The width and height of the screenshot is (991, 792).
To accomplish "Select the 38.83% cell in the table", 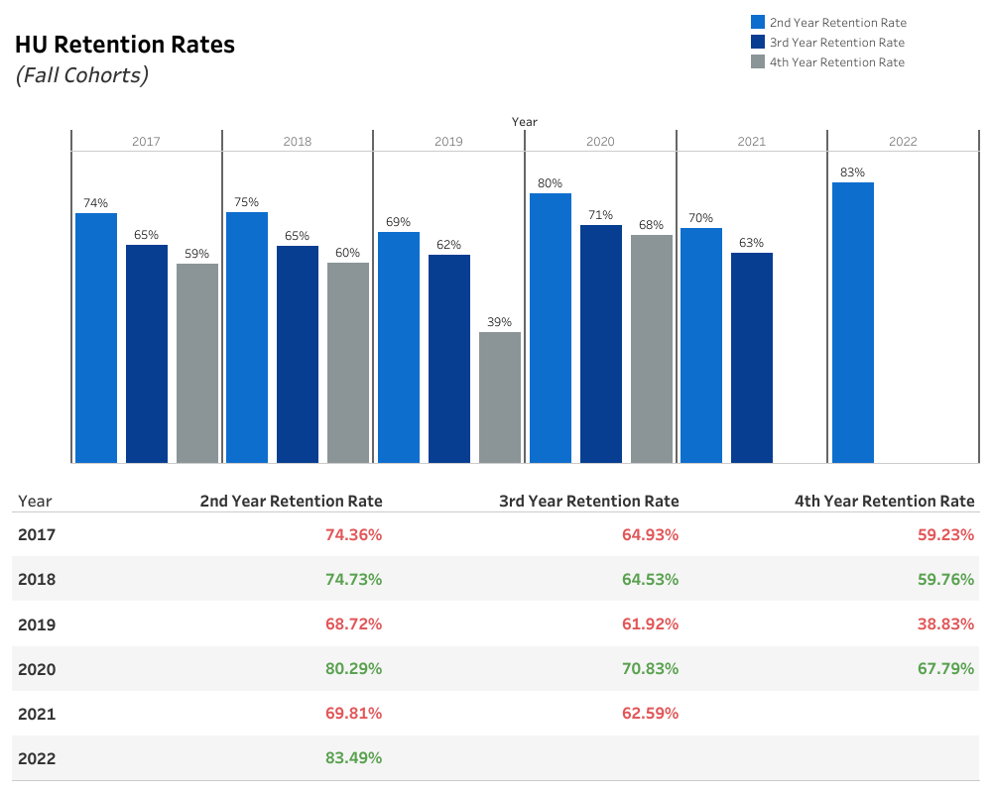I will click(946, 624).
